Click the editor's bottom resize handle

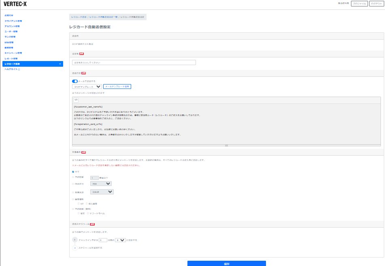coord(226,146)
